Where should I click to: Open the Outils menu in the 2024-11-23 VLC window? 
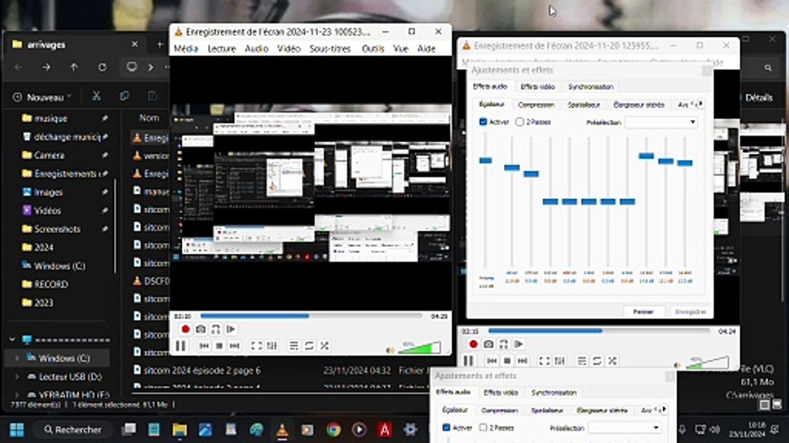point(373,49)
